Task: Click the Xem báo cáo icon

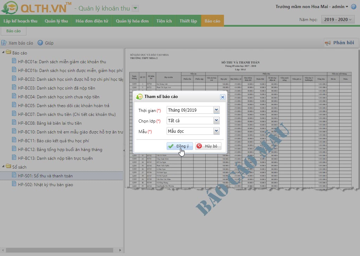Action: coord(4,43)
